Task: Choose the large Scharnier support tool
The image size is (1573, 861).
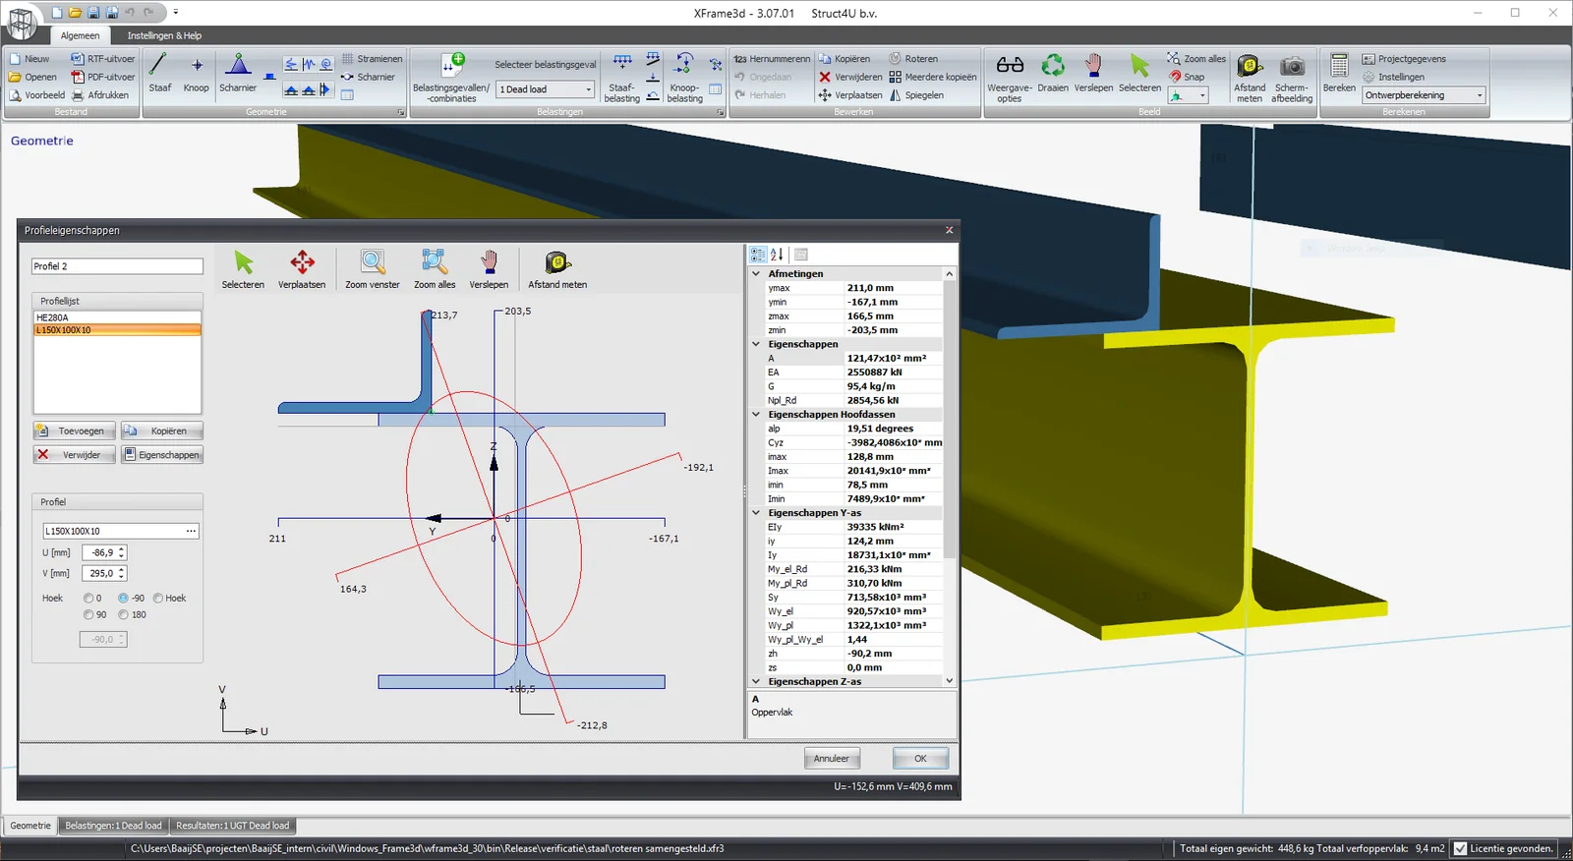Action: click(238, 73)
